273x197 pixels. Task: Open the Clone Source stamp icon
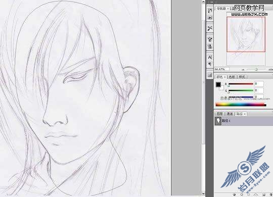(x=210, y=46)
